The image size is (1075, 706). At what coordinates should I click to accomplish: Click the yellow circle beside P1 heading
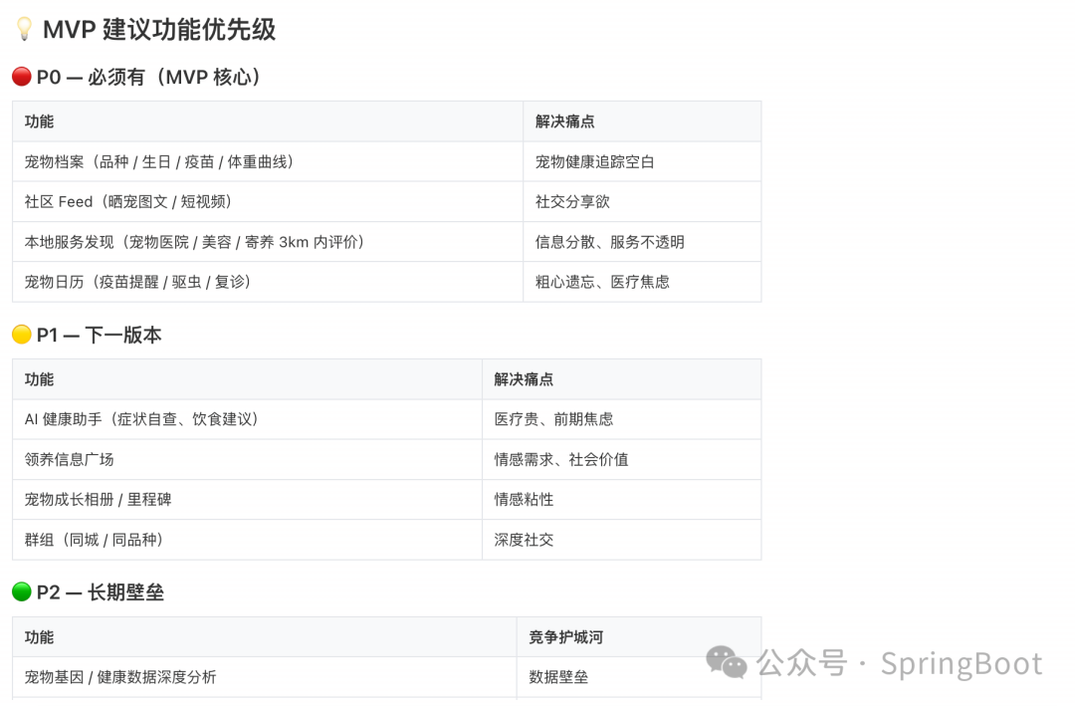(22, 335)
